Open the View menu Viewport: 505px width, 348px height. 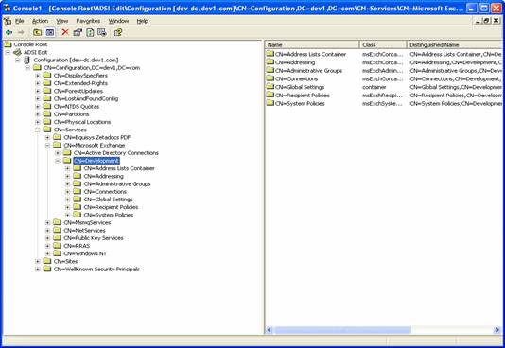click(62, 21)
